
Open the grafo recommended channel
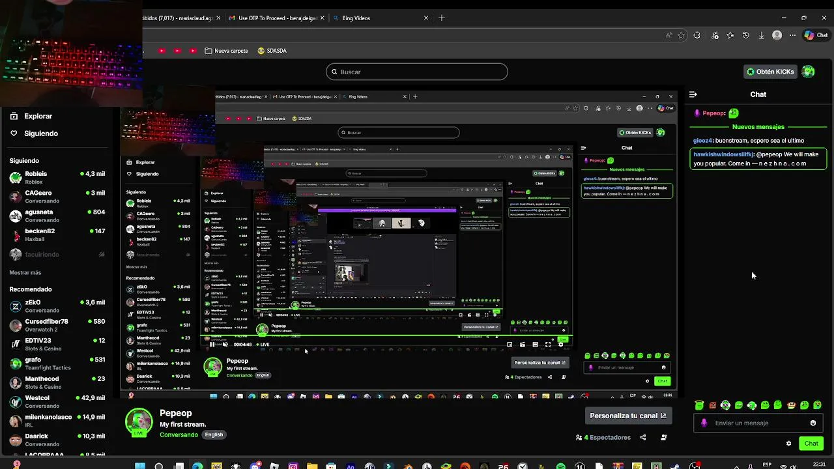pyautogui.click(x=57, y=363)
